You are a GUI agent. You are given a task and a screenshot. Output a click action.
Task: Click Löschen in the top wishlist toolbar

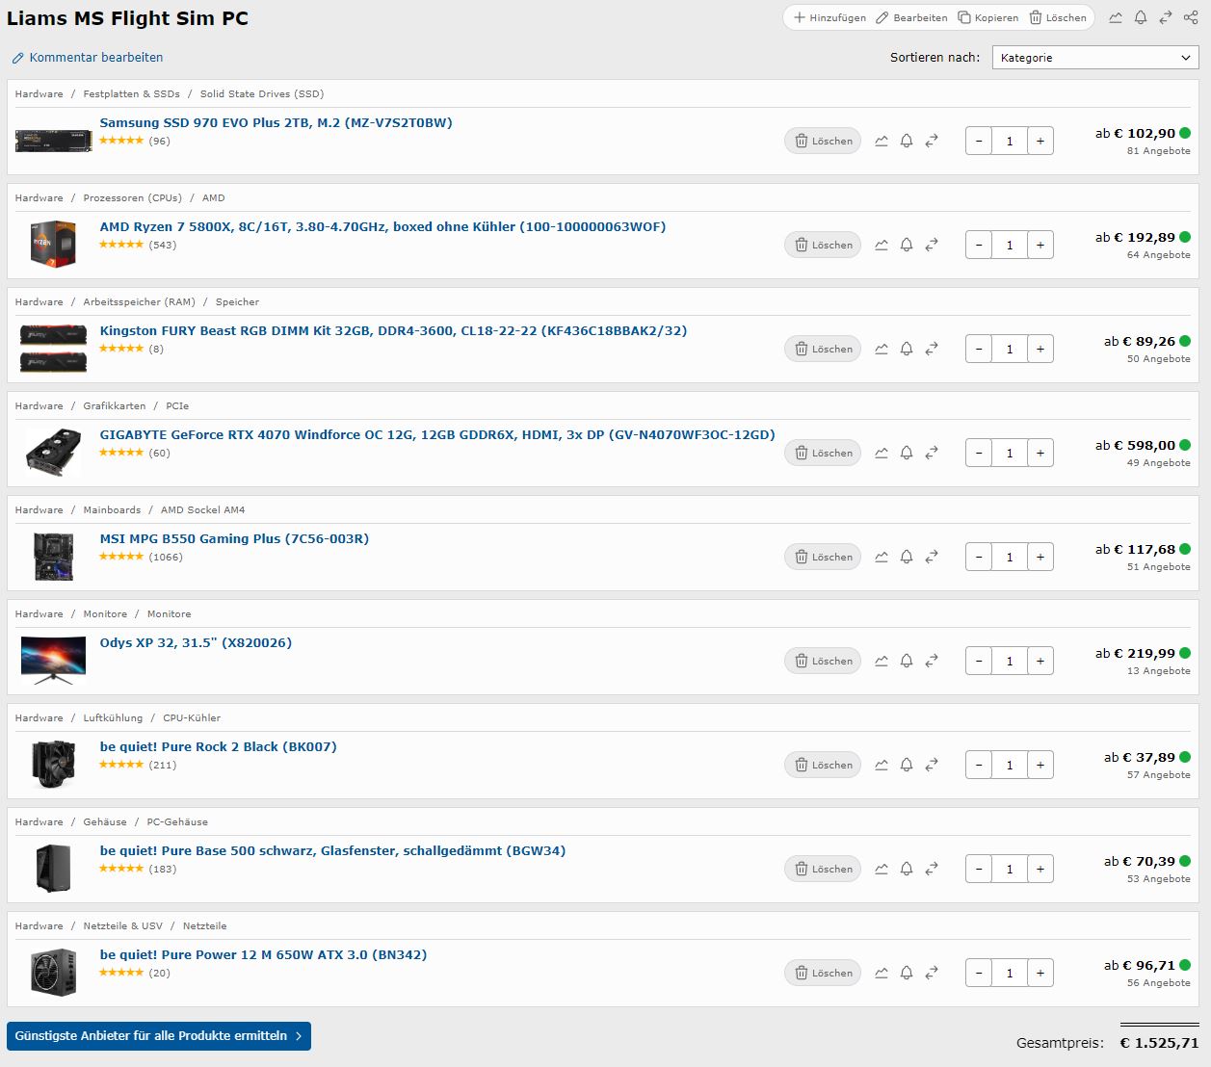1058,17
